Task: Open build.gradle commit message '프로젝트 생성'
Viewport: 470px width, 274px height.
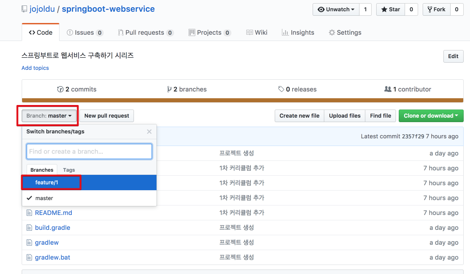Action: [x=236, y=228]
